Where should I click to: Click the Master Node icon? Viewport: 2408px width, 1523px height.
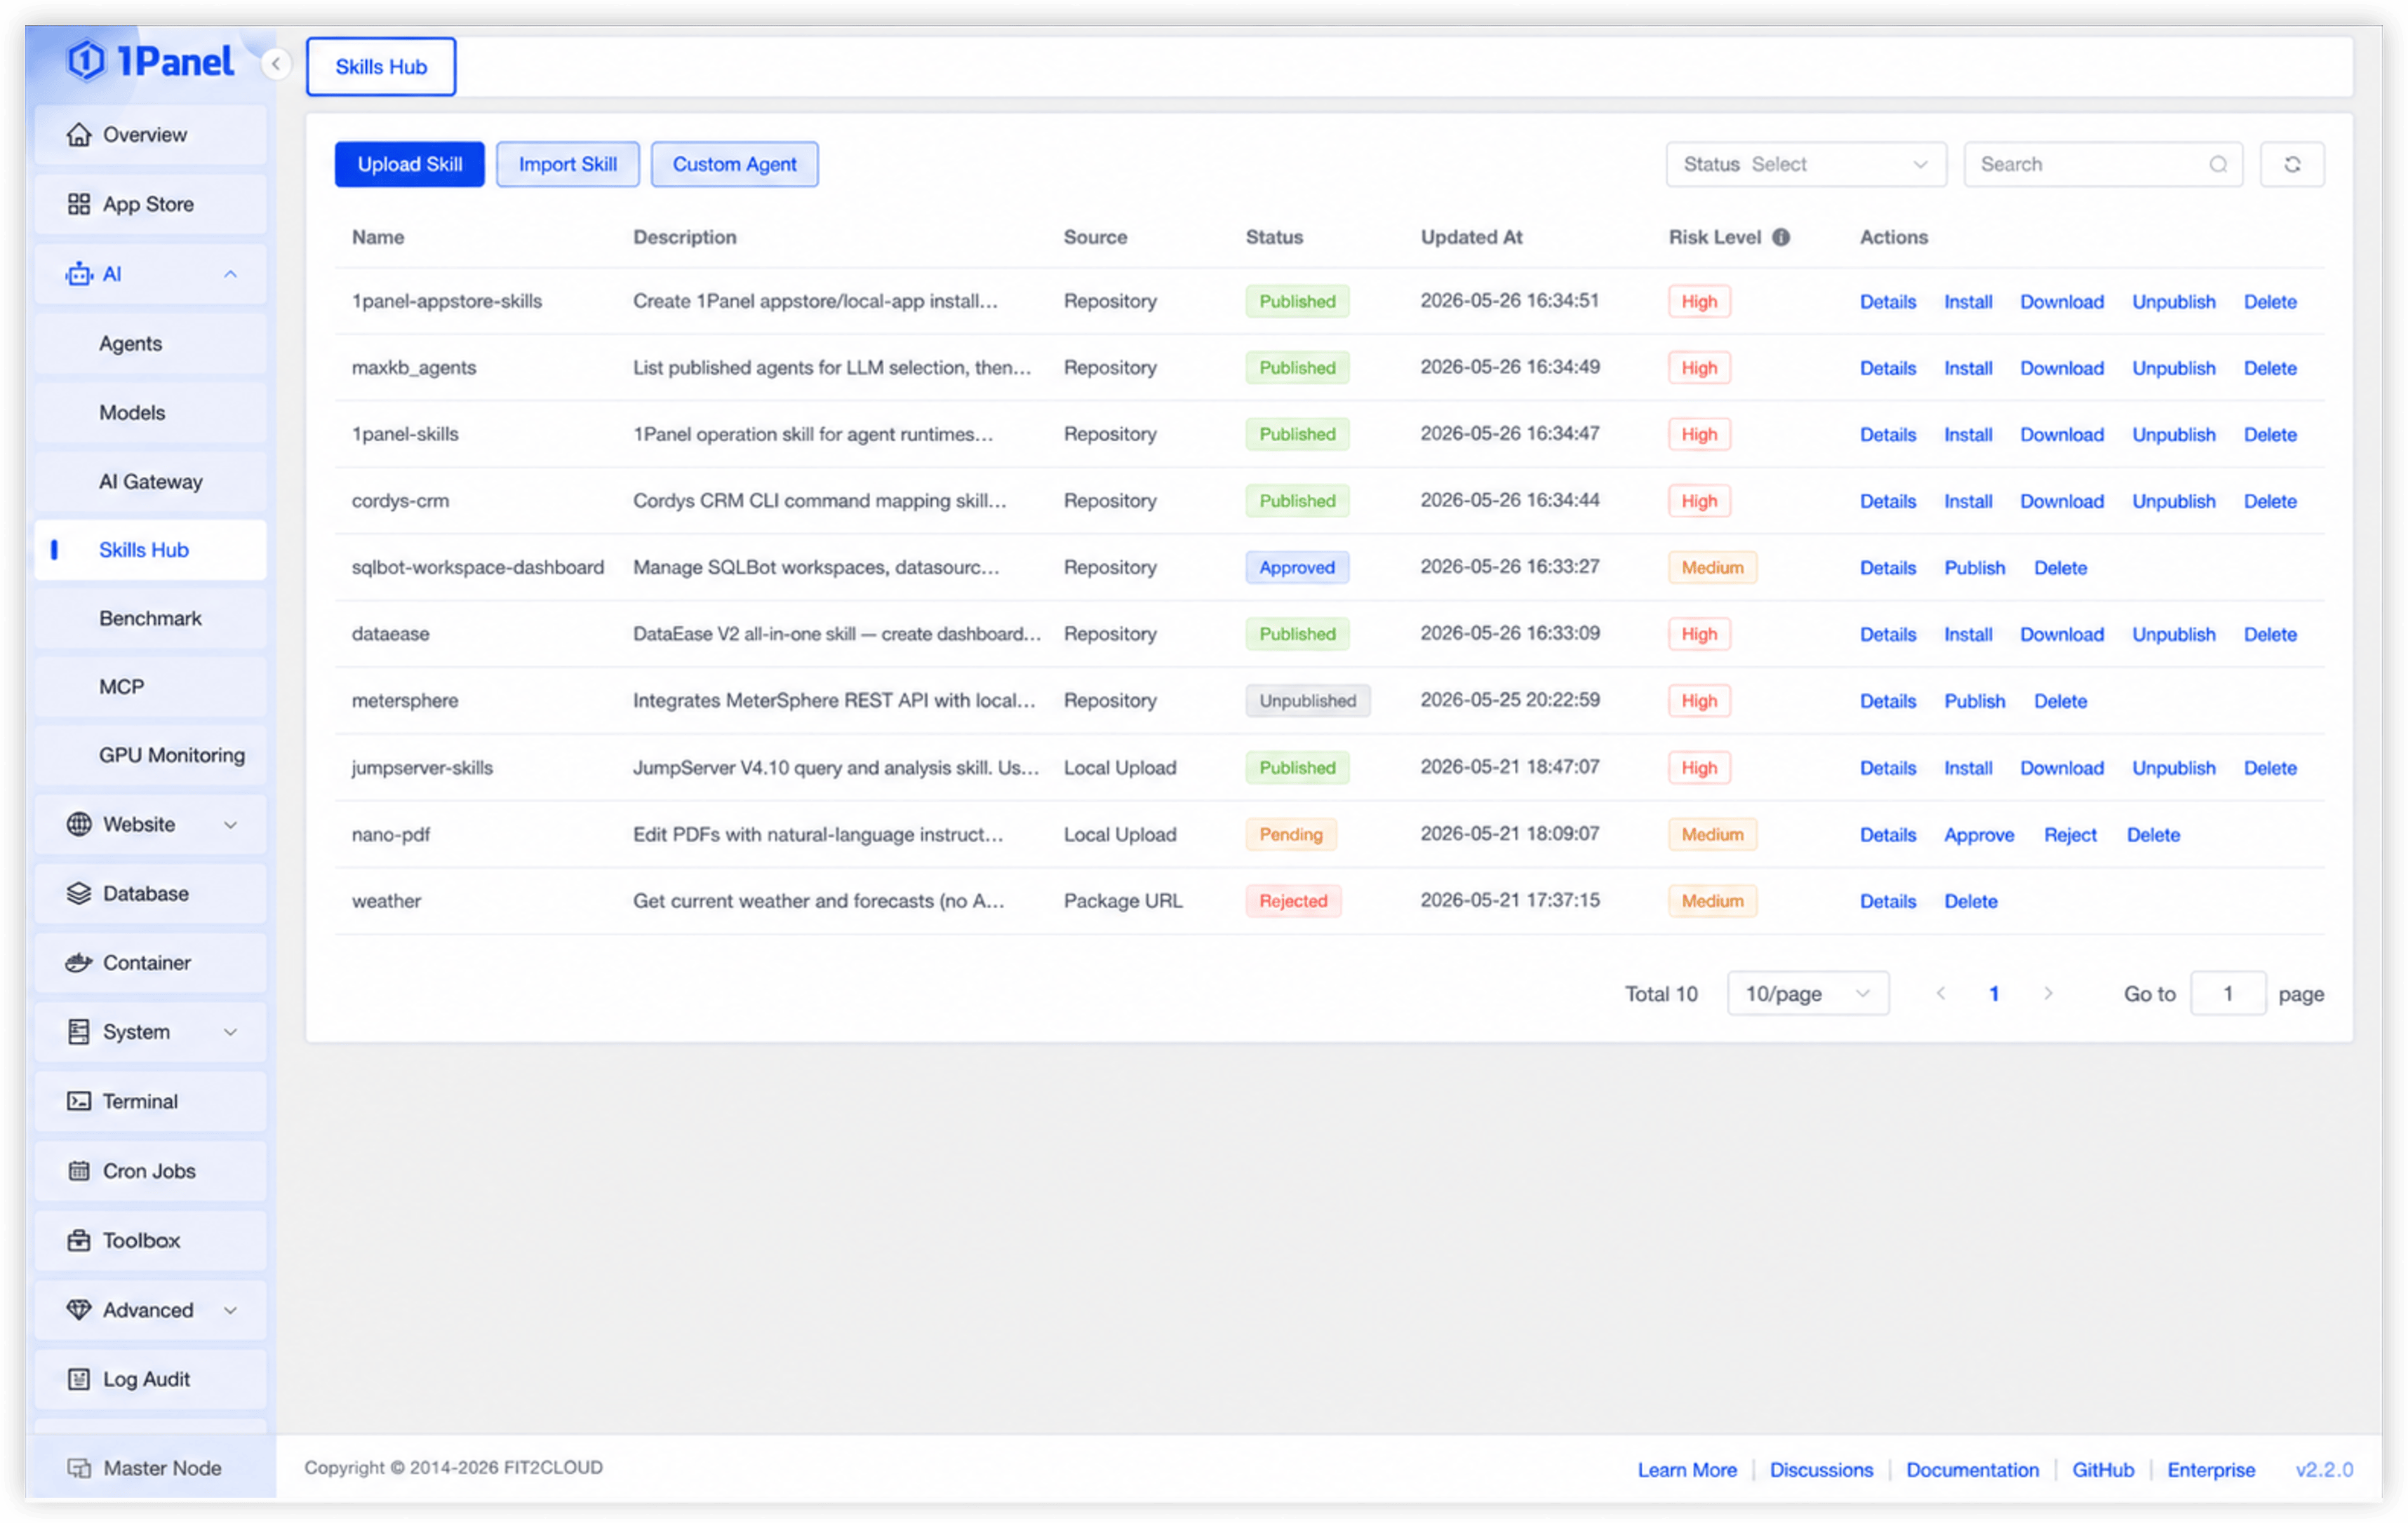pyautogui.click(x=79, y=1468)
